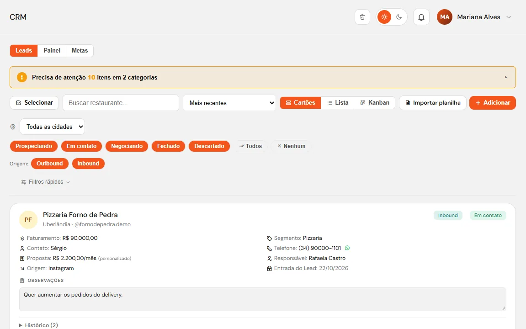Clear status filters with Nenhum
This screenshot has height=329, width=526.
pos(291,146)
